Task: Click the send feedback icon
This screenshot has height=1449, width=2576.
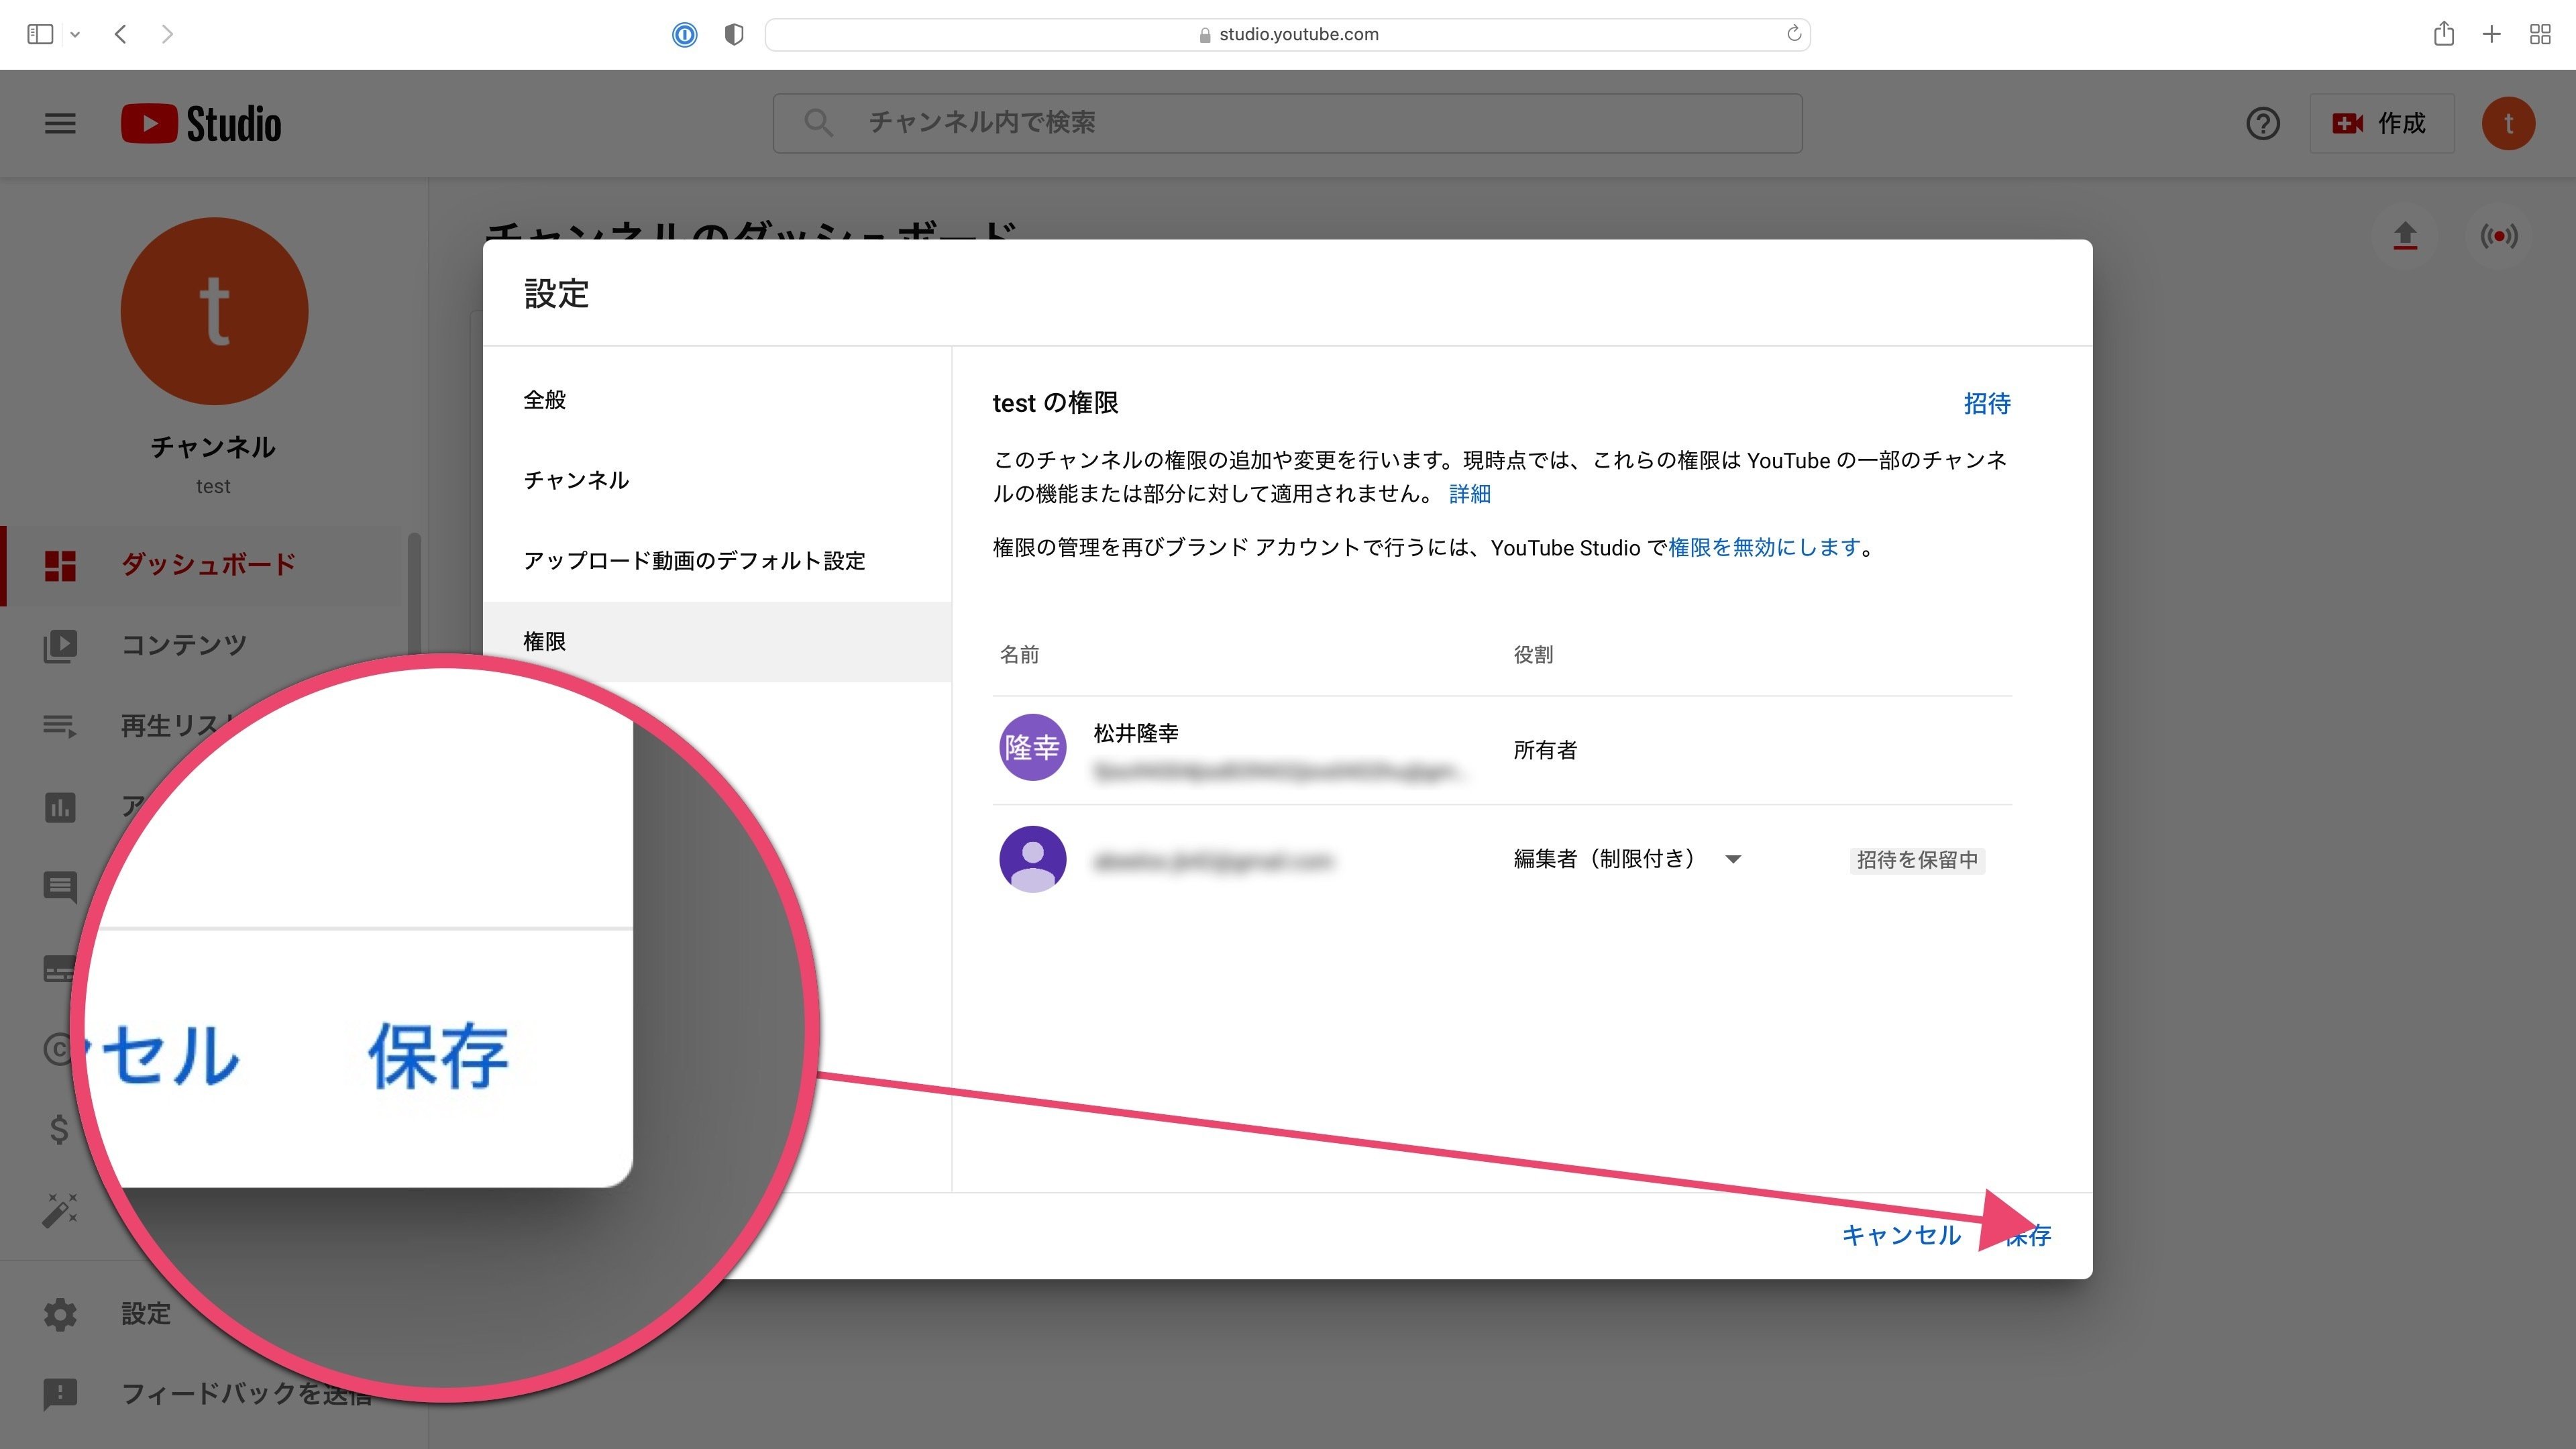Action: [x=60, y=1393]
